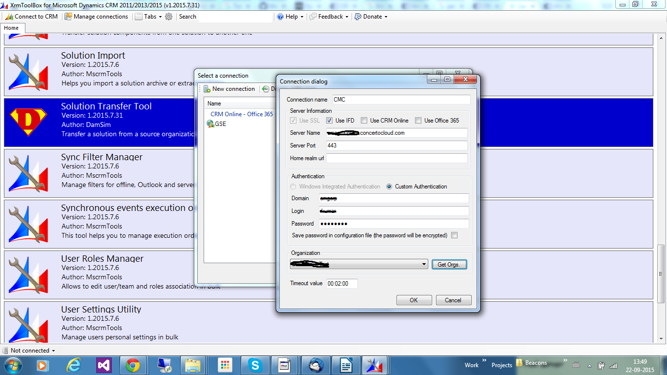
Task: Open Sync Filter Manager via its wrench icon
Action: point(28,172)
